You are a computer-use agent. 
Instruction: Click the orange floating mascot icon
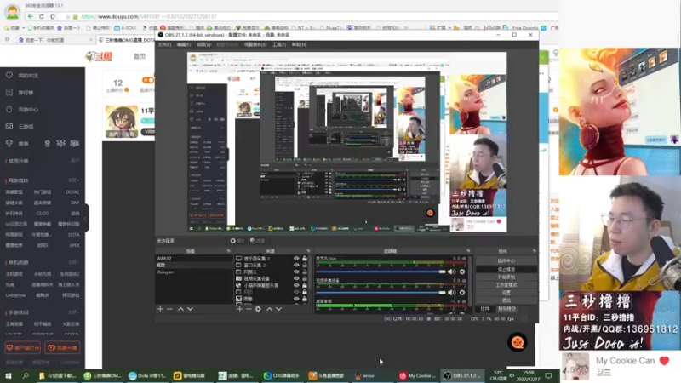click(x=518, y=342)
